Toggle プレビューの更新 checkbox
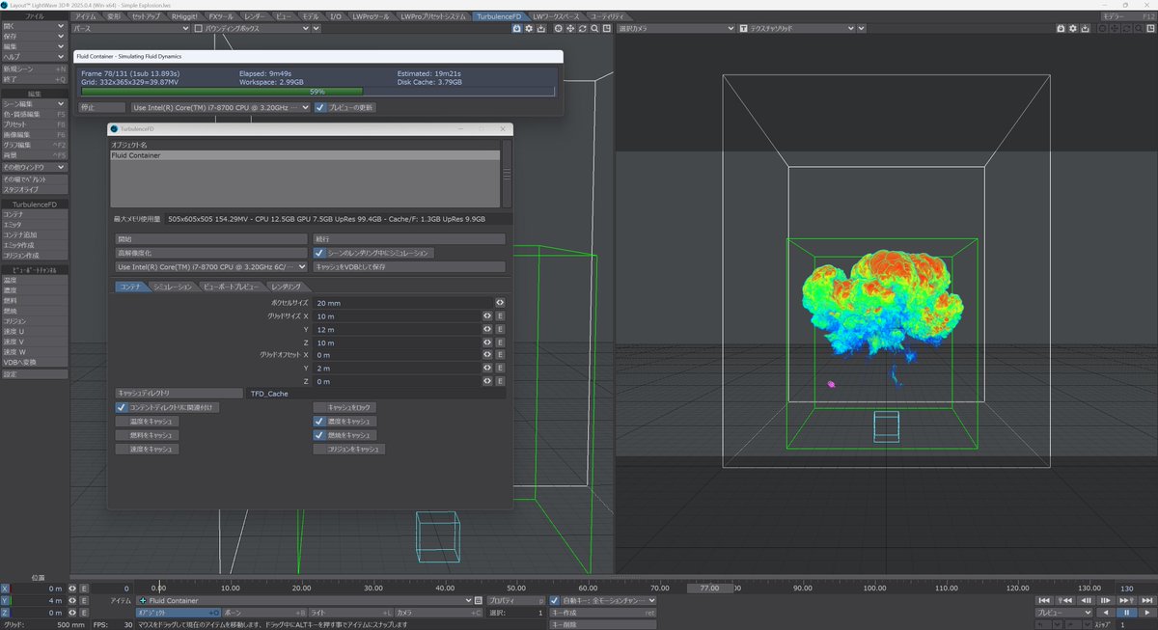The height and width of the screenshot is (630, 1158). pos(320,107)
